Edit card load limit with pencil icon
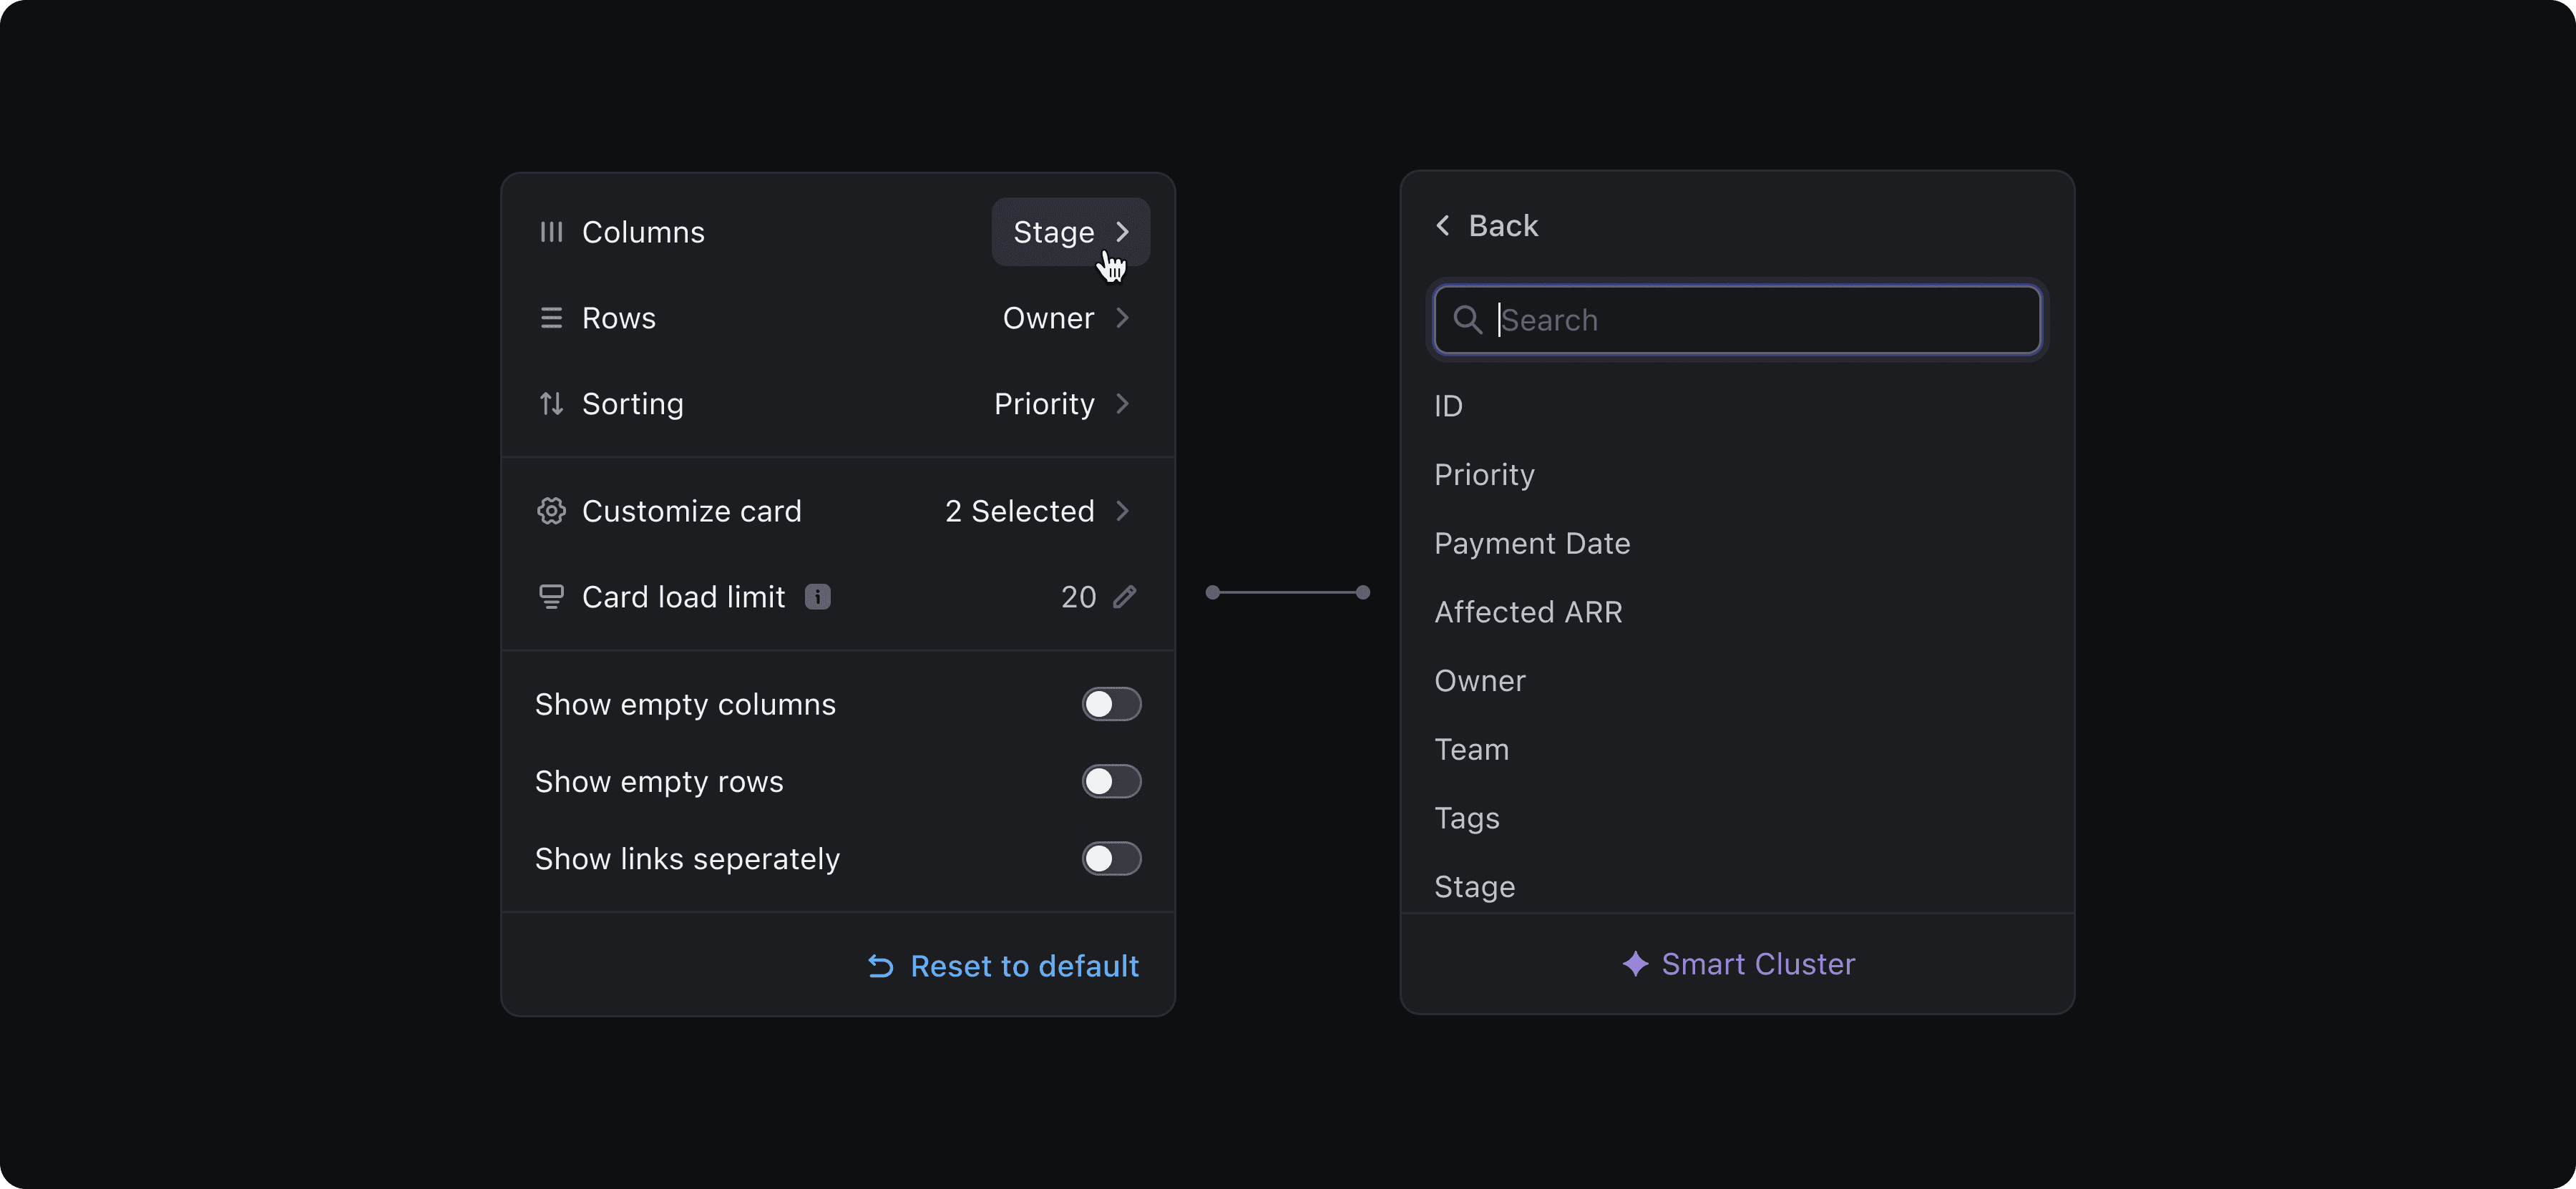 click(x=1125, y=597)
